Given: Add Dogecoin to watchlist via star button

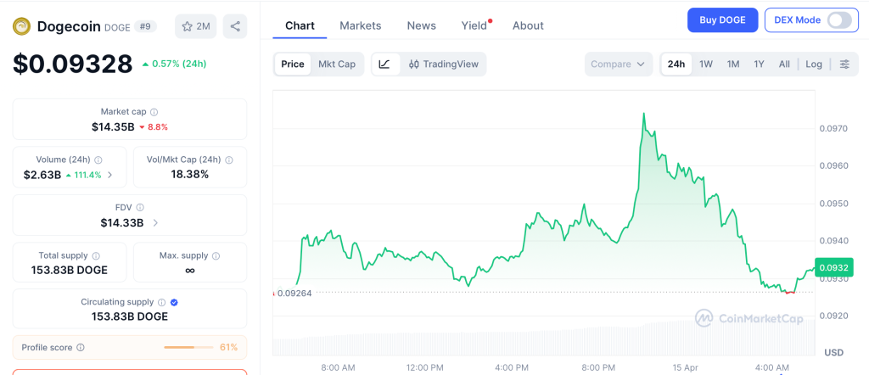Looking at the screenshot, I should [195, 26].
